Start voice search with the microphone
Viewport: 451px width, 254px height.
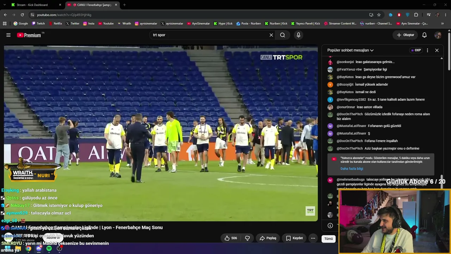(x=298, y=35)
